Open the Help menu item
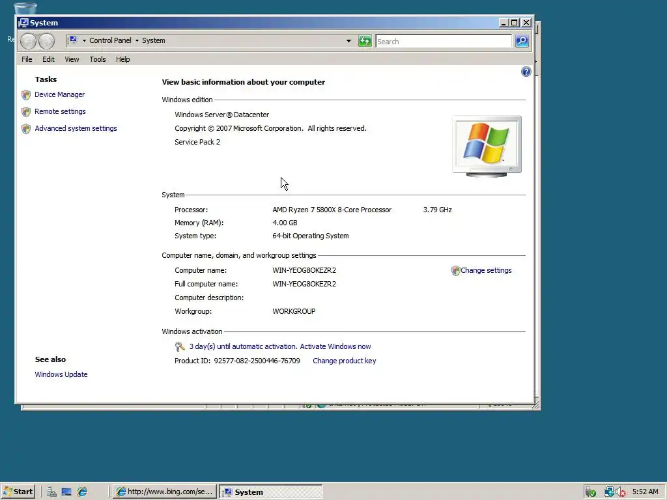 123,59
